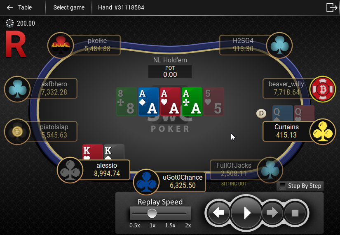Viewport: 340px width, 235px height.
Task: Click the play replay button
Action: (246, 213)
